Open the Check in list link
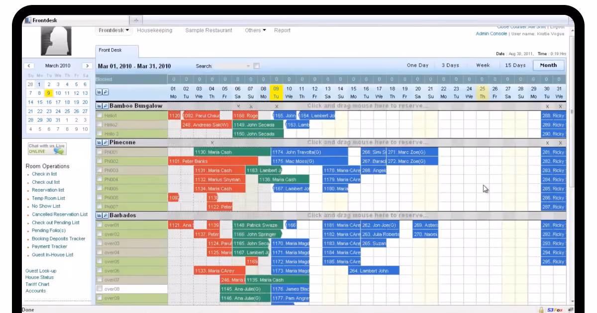The height and width of the screenshot is (313, 597). pyautogui.click(x=44, y=174)
